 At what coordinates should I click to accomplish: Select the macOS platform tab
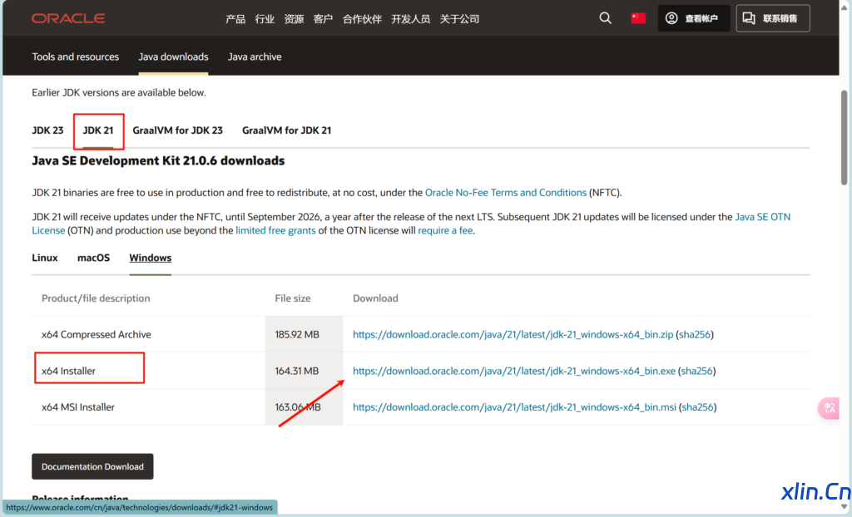93,258
